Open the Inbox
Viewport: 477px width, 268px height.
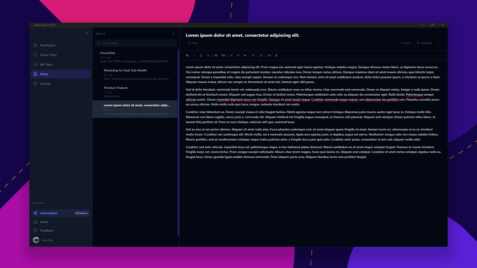pos(60,222)
